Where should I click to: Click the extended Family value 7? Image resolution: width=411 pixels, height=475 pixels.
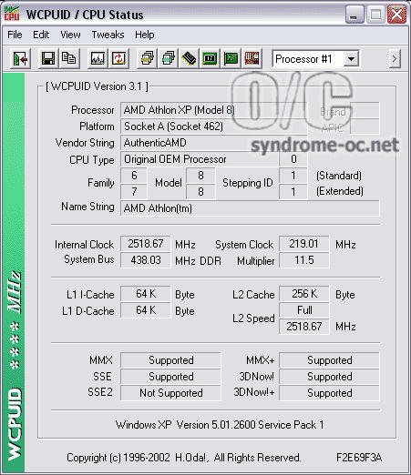click(134, 192)
